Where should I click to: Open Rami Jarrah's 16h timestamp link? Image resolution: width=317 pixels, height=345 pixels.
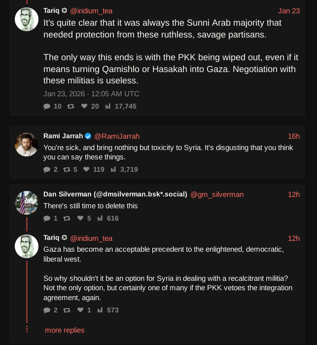(294, 136)
